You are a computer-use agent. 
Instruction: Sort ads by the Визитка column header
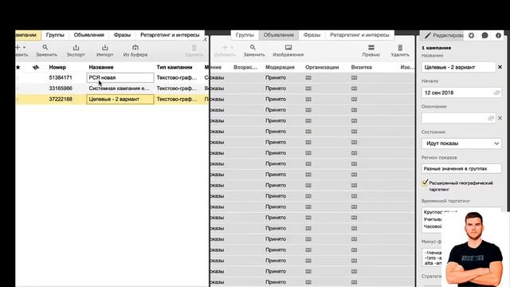pos(361,67)
